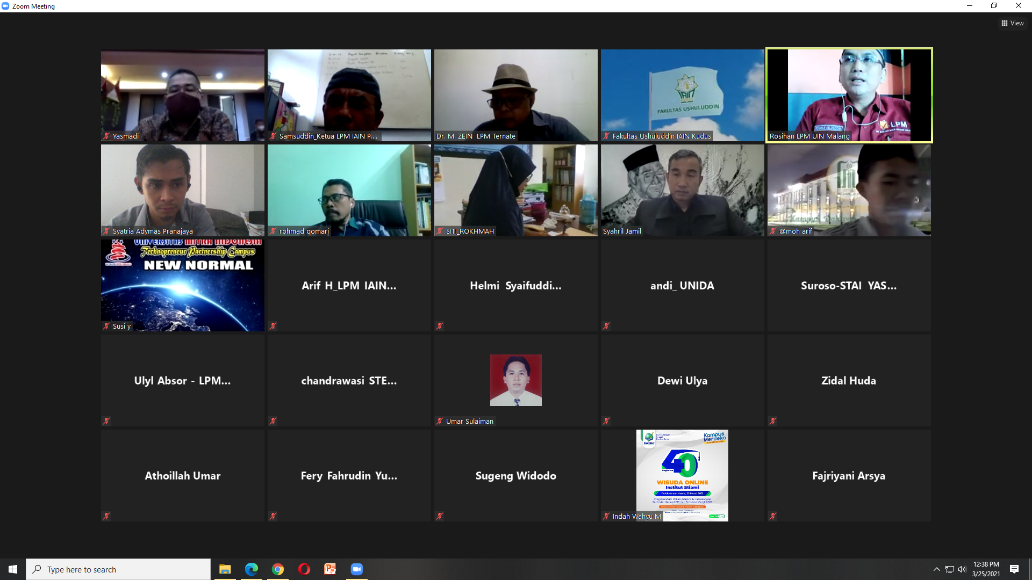Launch Opera browser from taskbar
This screenshot has width=1032, height=580.
point(304,569)
